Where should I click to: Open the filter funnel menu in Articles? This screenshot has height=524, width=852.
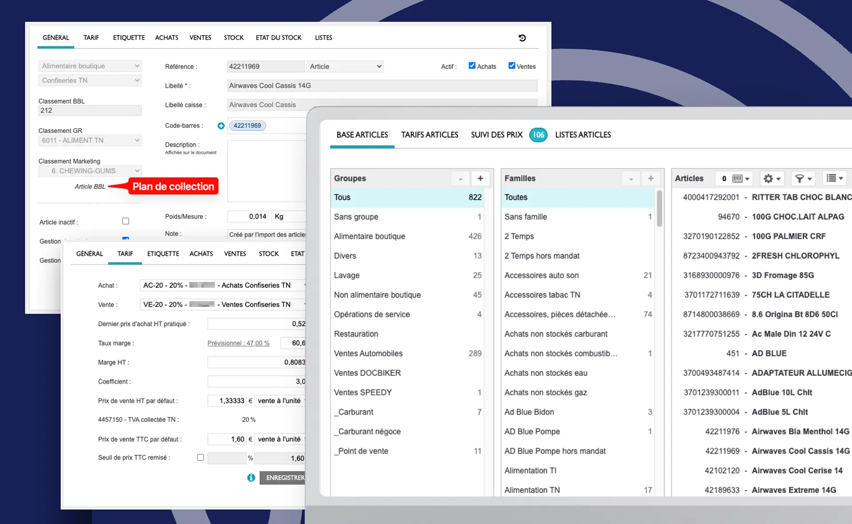click(x=803, y=178)
